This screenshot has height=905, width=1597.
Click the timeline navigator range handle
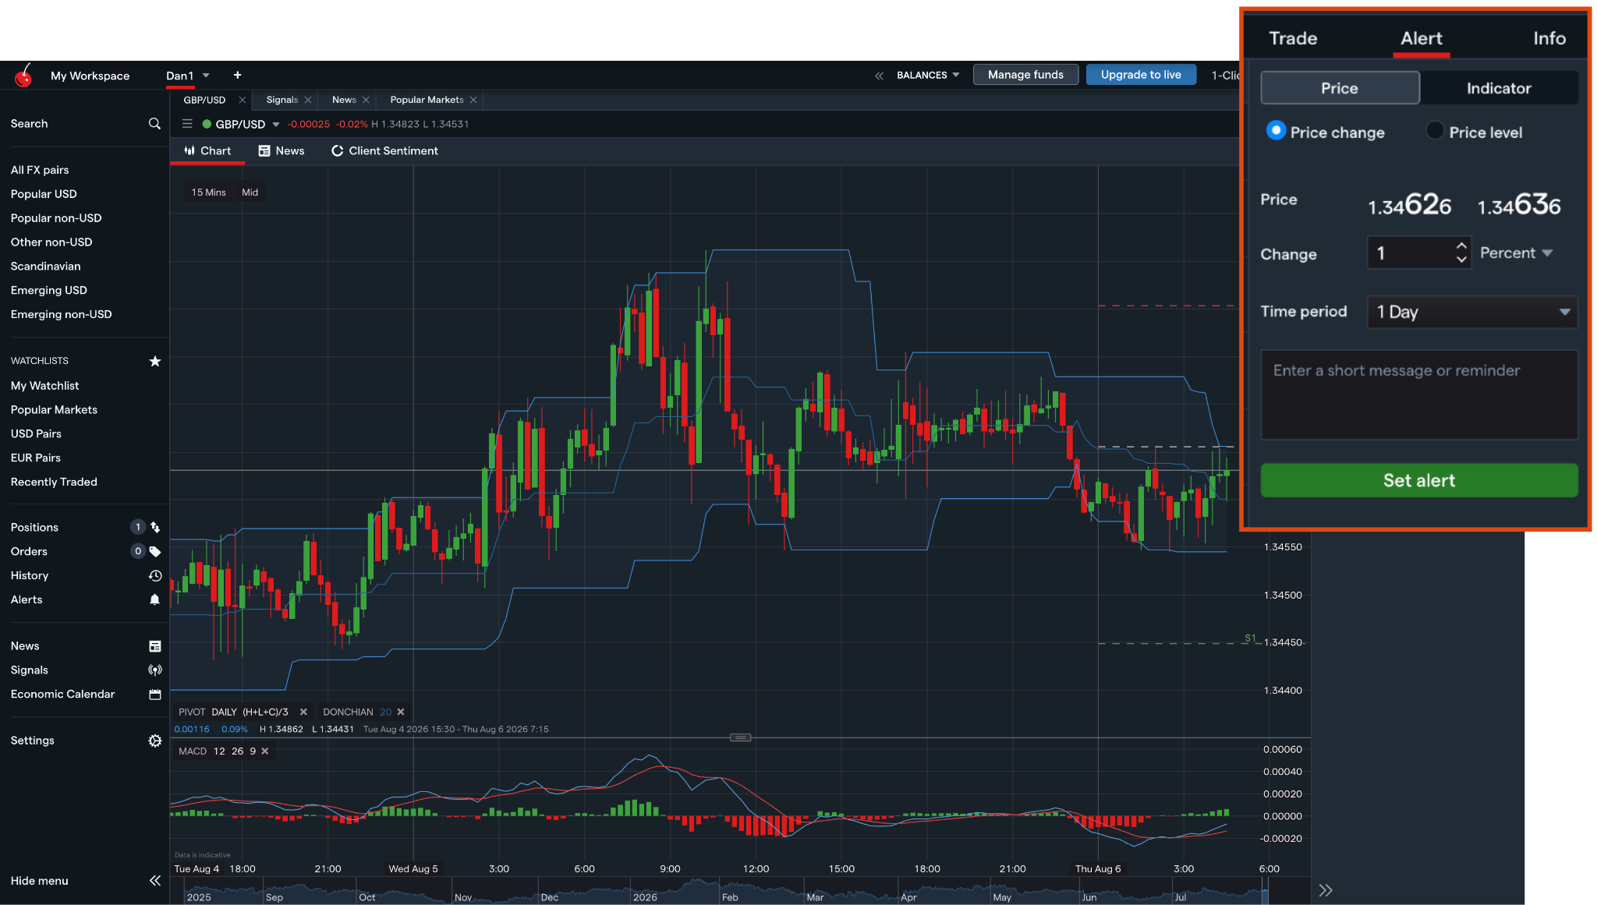click(1265, 890)
